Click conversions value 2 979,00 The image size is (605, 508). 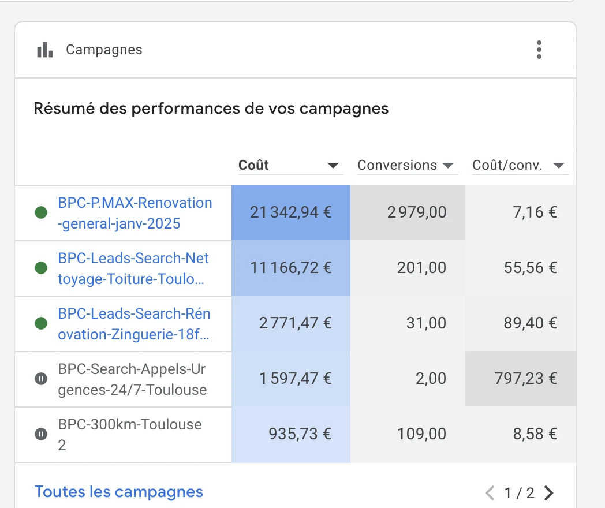coord(417,212)
